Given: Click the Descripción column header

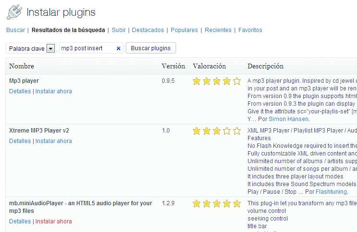Looking at the screenshot, I should [x=265, y=66].
